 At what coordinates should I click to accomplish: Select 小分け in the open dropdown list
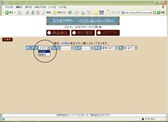[44, 52]
